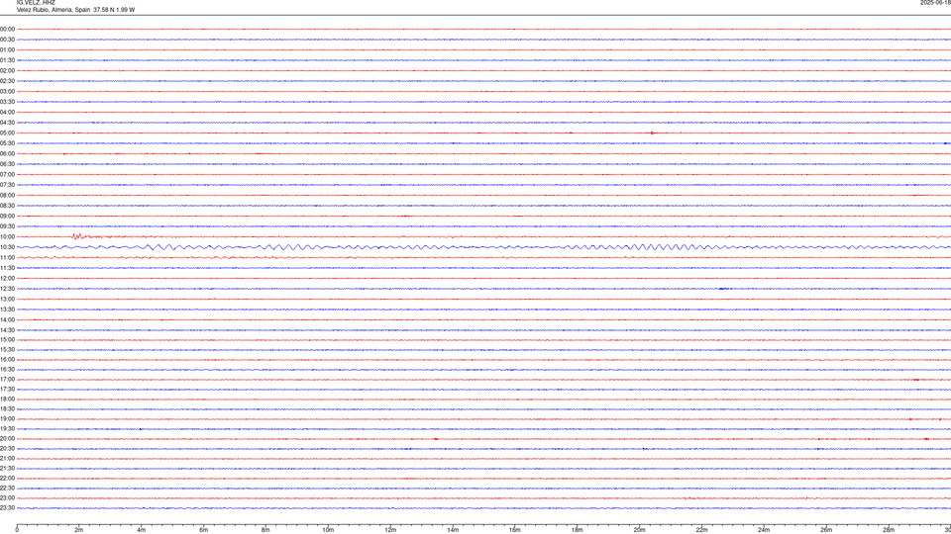Click the '09:30' time label

pyautogui.click(x=7, y=226)
